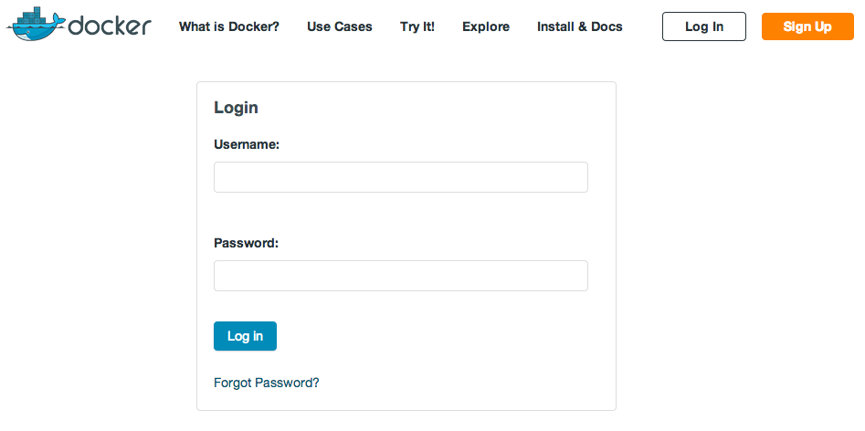The width and height of the screenshot is (865, 431).
Task: Click the Username: field label
Action: coord(247,144)
